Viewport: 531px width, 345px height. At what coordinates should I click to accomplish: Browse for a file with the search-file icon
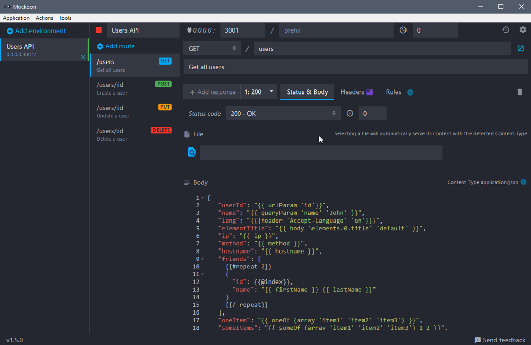pos(192,152)
